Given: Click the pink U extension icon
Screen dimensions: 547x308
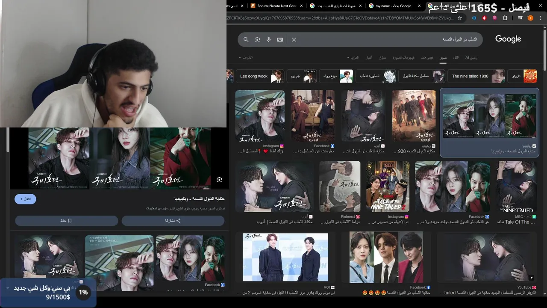Looking at the screenshot, I should tap(495, 18).
